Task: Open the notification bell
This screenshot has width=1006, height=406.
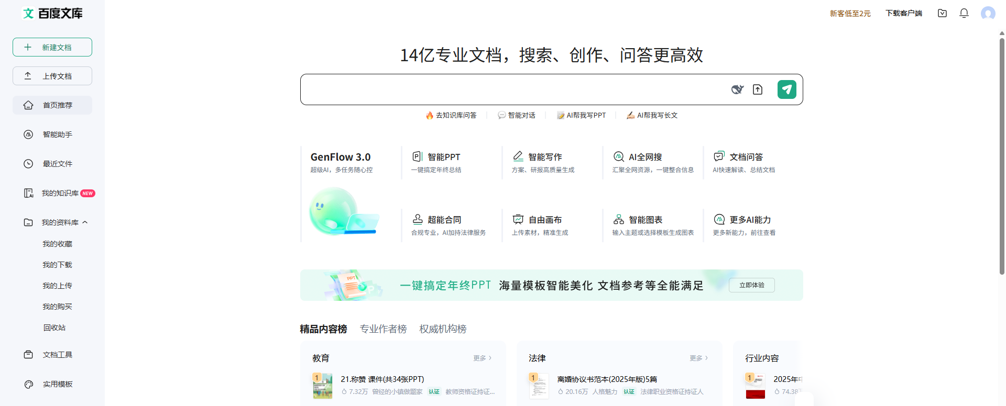Action: pos(964,13)
